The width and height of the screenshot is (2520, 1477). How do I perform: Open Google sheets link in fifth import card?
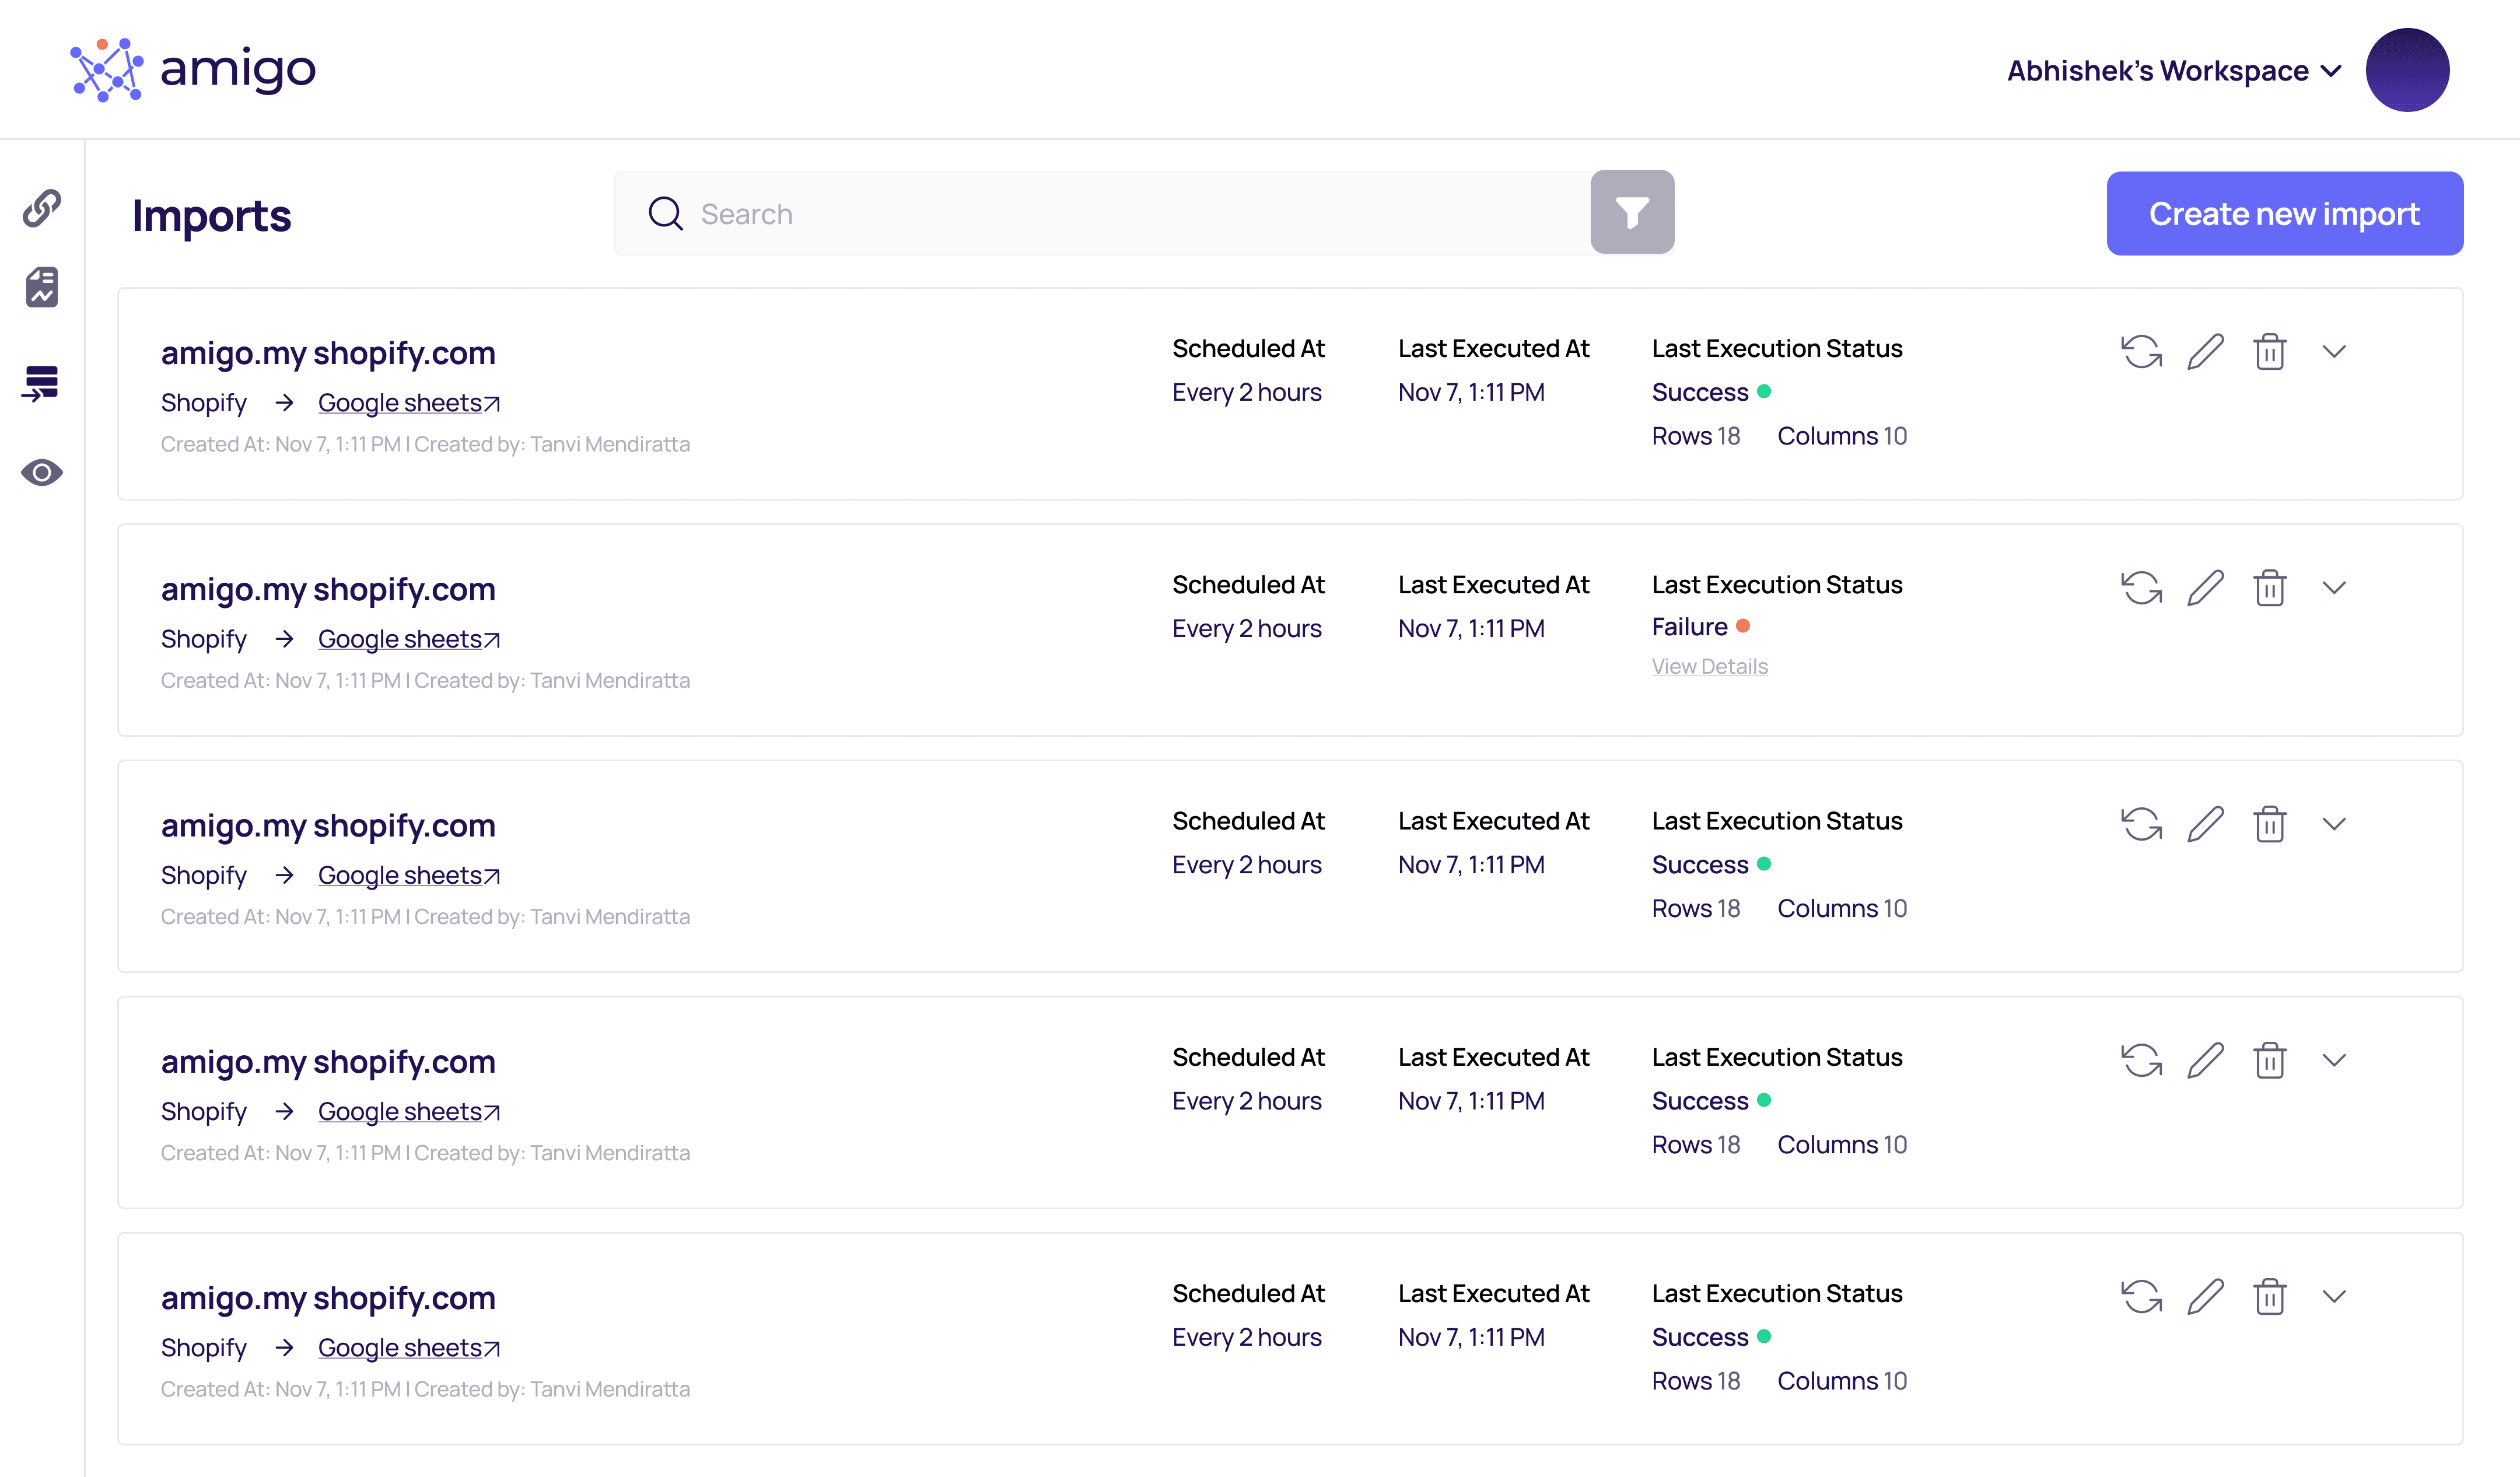[409, 1347]
